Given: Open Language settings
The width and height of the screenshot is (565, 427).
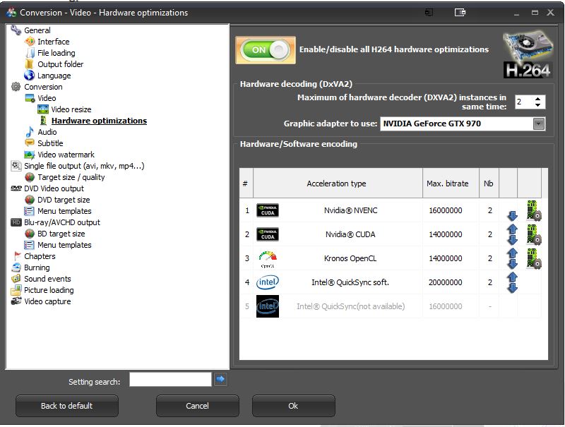Looking at the screenshot, I should point(54,76).
